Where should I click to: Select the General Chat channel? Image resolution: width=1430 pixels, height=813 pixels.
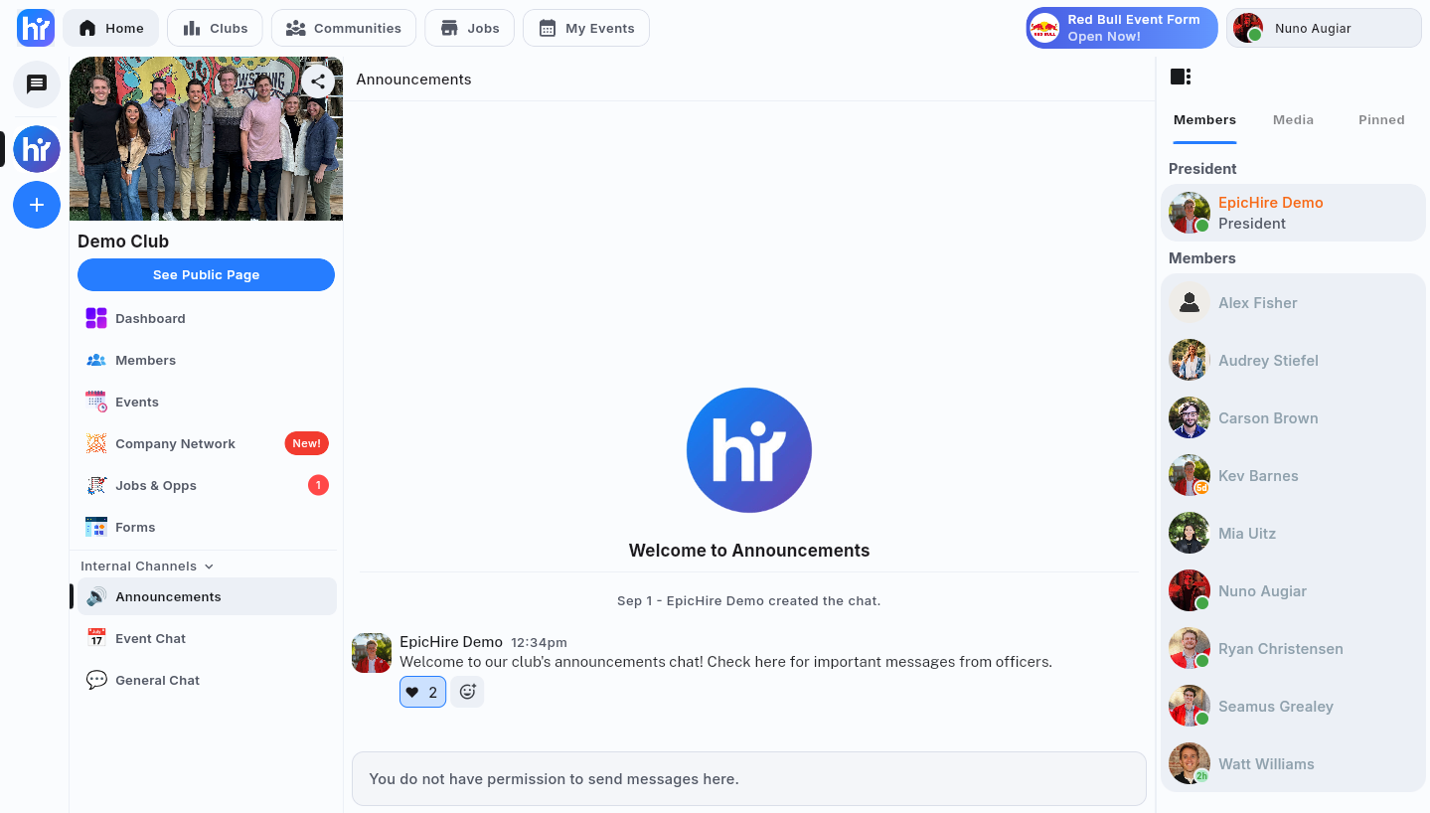[207, 680]
